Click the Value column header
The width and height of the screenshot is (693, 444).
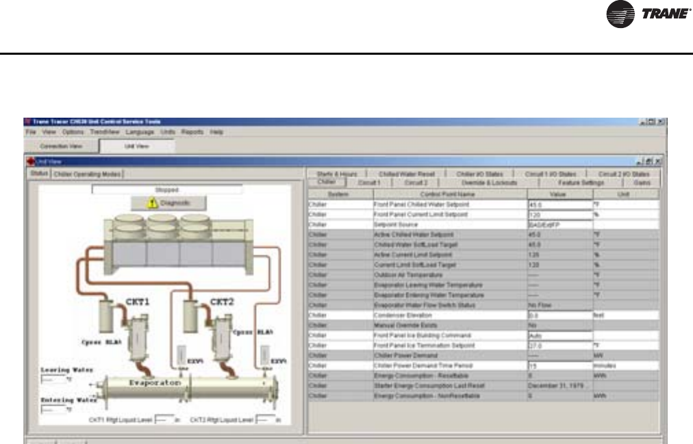point(559,194)
